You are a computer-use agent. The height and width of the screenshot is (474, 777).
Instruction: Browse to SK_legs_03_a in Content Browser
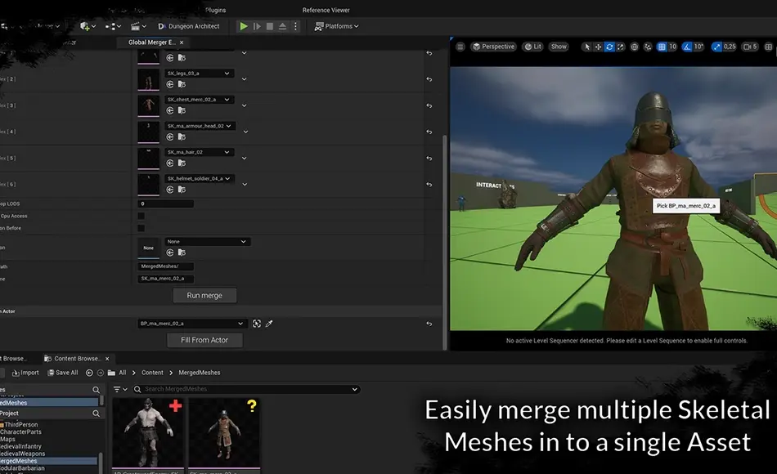[182, 84]
